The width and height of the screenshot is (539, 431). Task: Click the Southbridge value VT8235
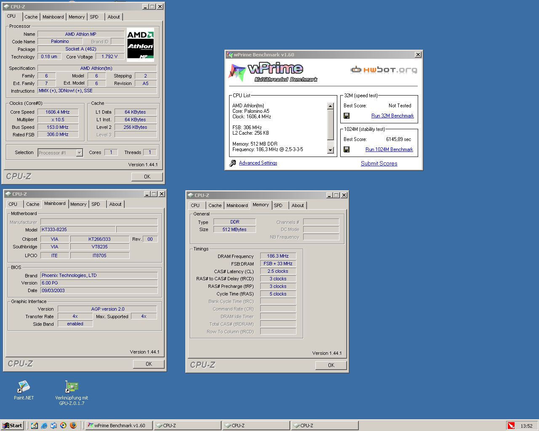click(100, 247)
